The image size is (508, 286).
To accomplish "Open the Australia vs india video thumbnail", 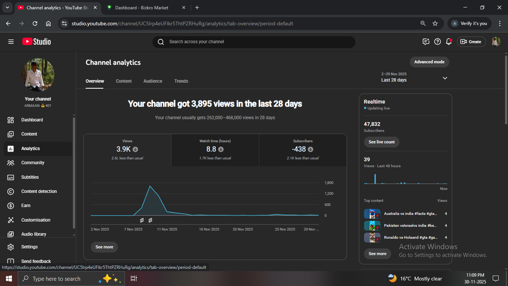I will (x=372, y=214).
